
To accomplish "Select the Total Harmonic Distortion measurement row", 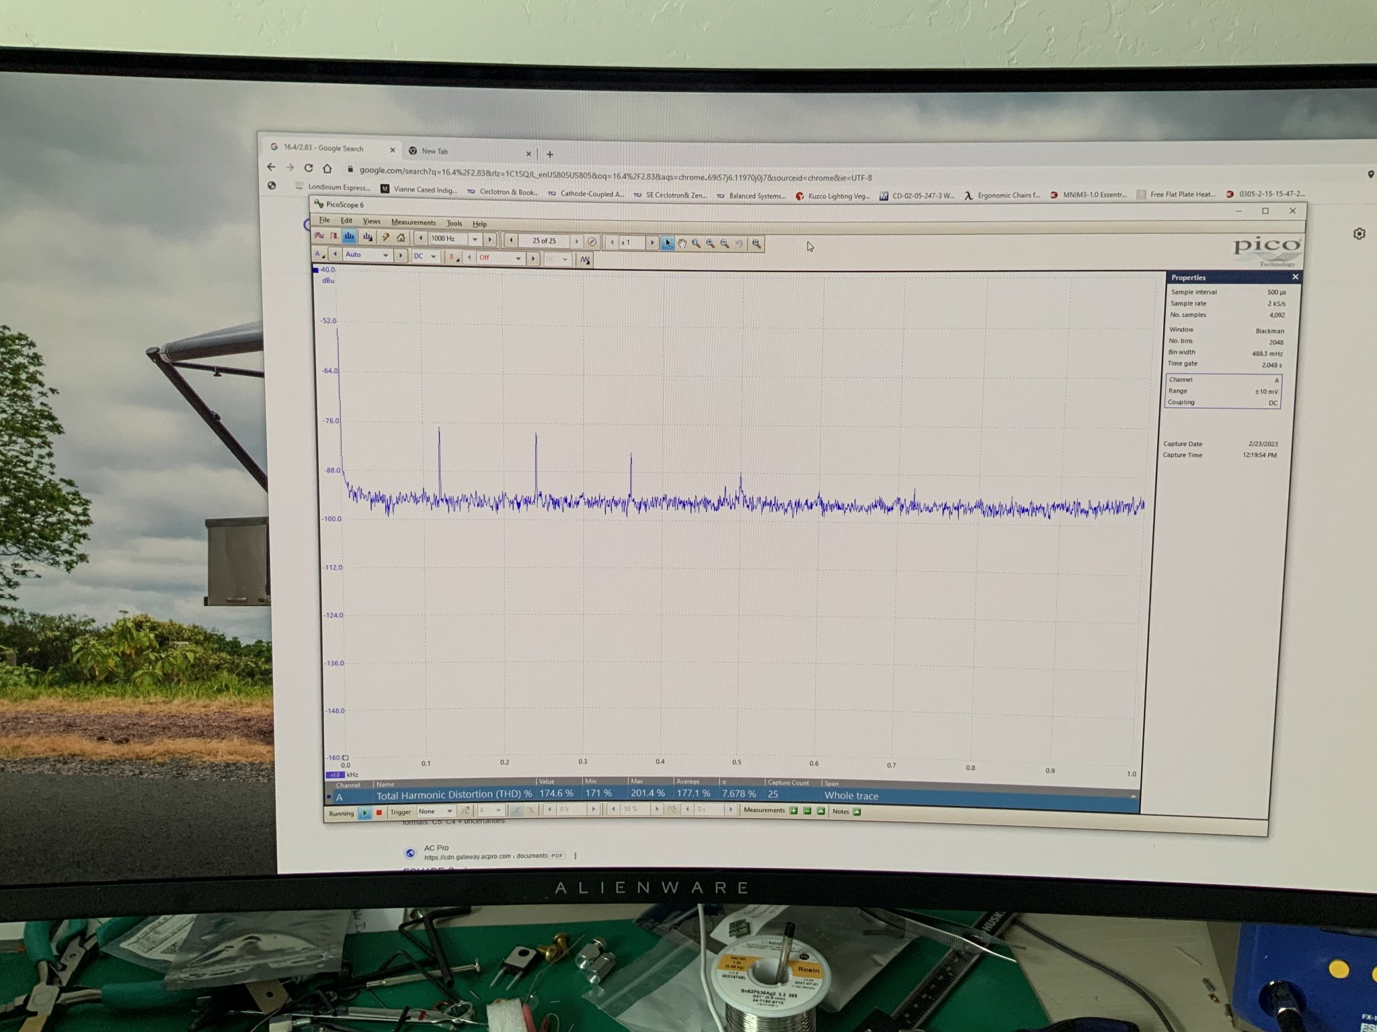I will click(732, 795).
